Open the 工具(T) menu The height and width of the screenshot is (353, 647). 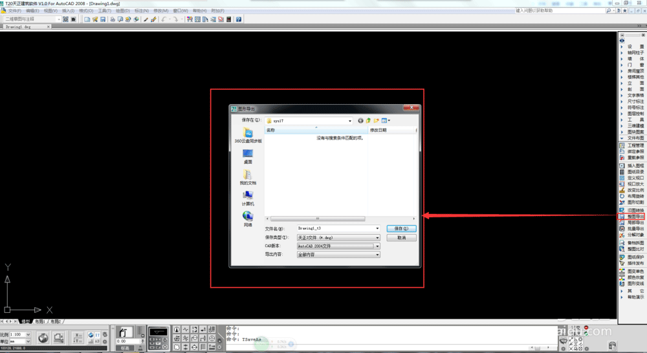coord(104,11)
